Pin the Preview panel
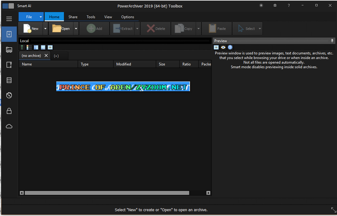Image resolution: width=337 pixels, height=216 pixels. tap(332, 41)
